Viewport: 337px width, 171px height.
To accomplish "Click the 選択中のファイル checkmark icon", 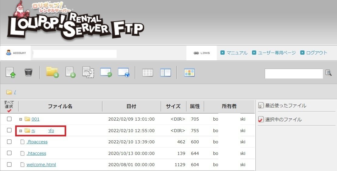I will click(261, 119).
